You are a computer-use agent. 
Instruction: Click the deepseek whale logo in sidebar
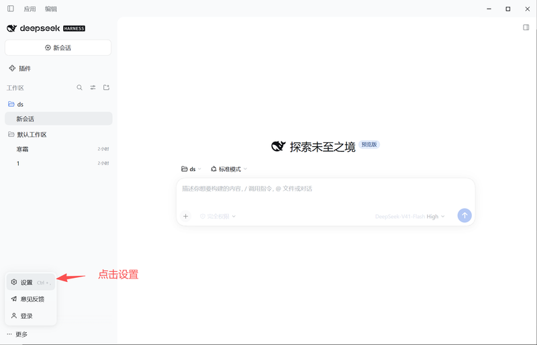click(x=11, y=28)
